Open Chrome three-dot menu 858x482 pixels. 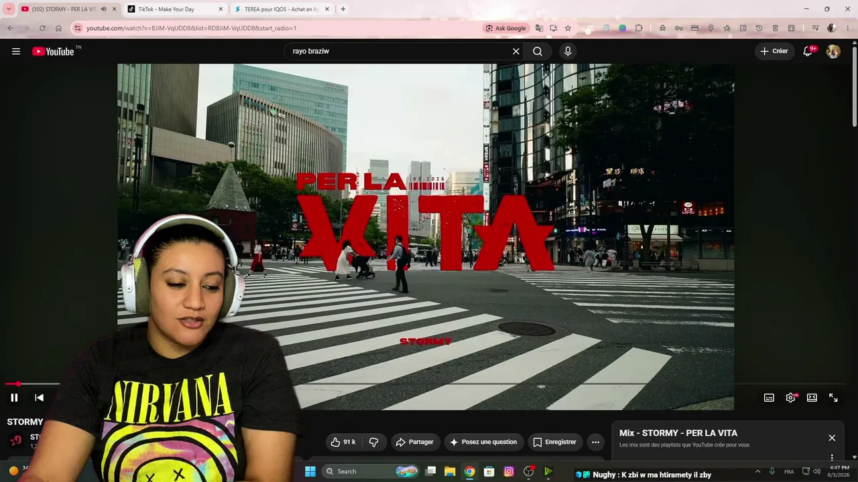848,28
